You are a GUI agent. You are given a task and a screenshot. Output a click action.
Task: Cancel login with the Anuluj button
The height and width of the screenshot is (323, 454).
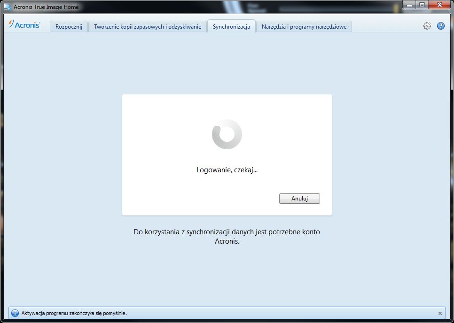[299, 199]
